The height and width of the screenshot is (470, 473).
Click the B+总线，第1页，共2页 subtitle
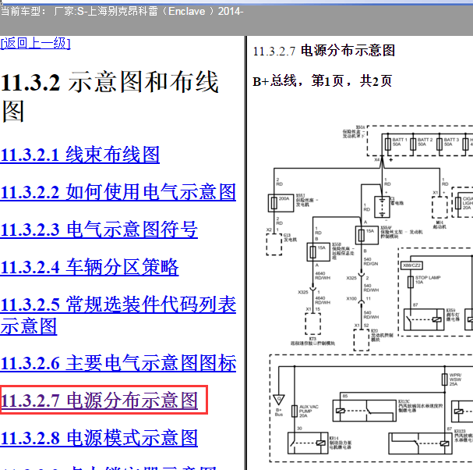(x=322, y=81)
